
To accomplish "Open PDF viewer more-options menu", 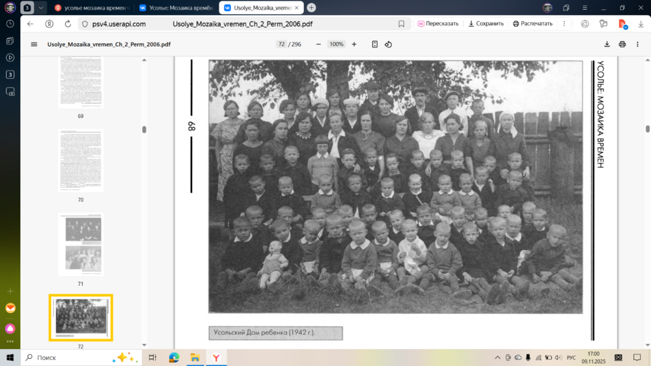I will click(x=638, y=44).
